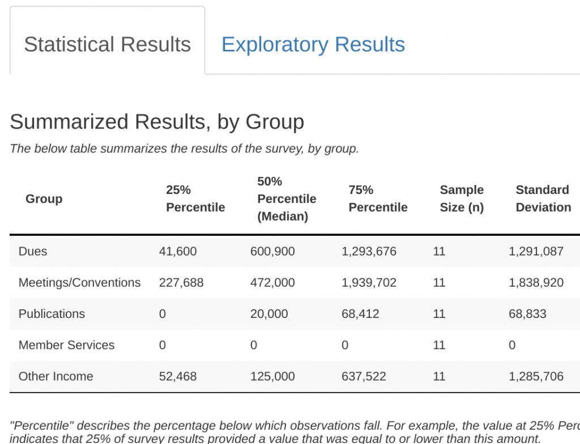Click the 50% Percentile (Median) header
Viewport: 580px width, 444px height.
click(x=287, y=199)
